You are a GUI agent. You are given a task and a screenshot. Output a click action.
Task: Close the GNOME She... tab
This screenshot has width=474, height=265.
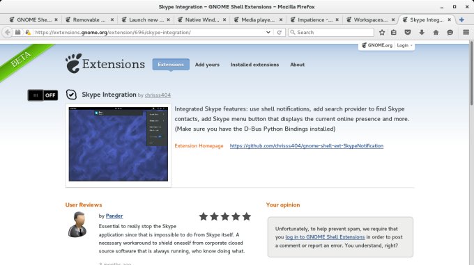pos(56,20)
